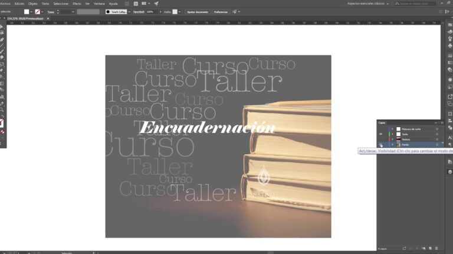Click the publish paper-plane icon in menu bar
The height and width of the screenshot is (254, 453).
156,4
